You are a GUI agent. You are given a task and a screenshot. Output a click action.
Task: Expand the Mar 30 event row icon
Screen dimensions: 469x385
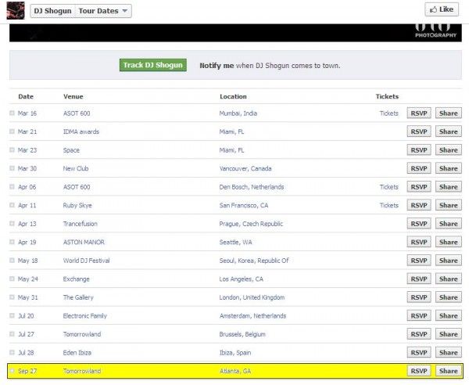[x=12, y=168]
